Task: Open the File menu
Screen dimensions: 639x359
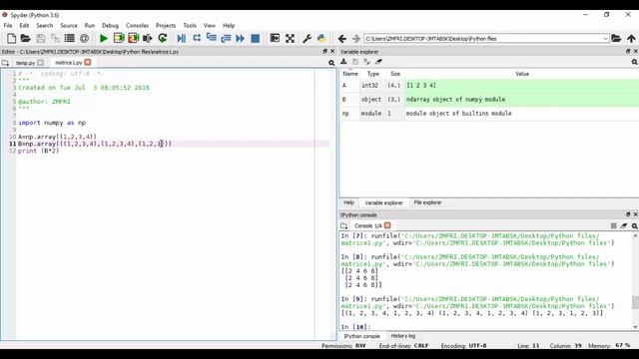Action: pyautogui.click(x=8, y=25)
